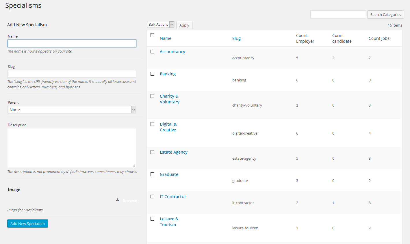The width and height of the screenshot is (410, 244).
Task: Tick the IT Contractor checkbox
Action: (153, 197)
